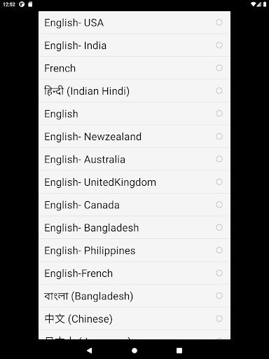This screenshot has height=359, width=269.
Task: Choose English- Bangladesh radio button
Action: [219, 227]
